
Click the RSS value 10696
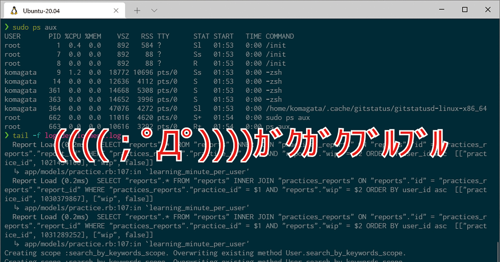point(143,72)
